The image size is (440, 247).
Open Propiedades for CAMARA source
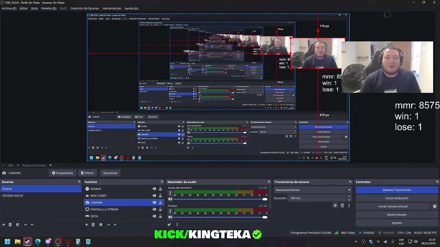63,173
